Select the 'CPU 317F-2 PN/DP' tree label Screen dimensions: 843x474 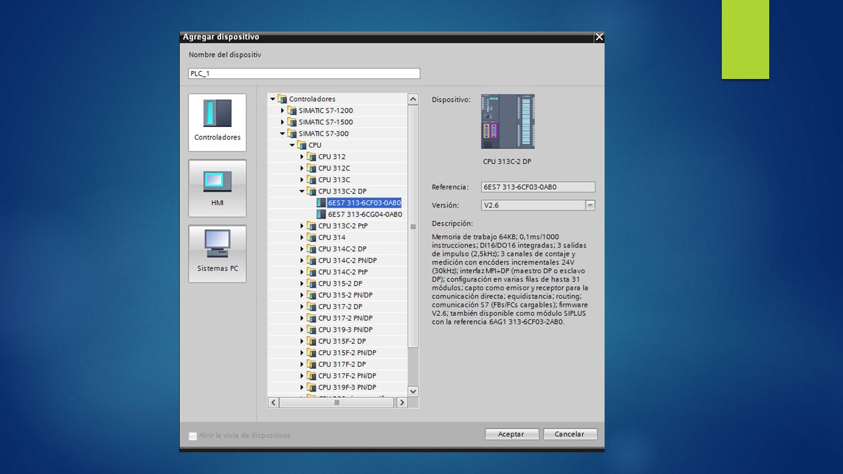[x=347, y=375]
